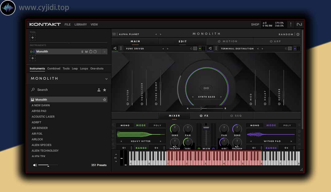Screen dimensions: 331x192
Task: Enable the SEQ power toggle
Action: pos(232,116)
